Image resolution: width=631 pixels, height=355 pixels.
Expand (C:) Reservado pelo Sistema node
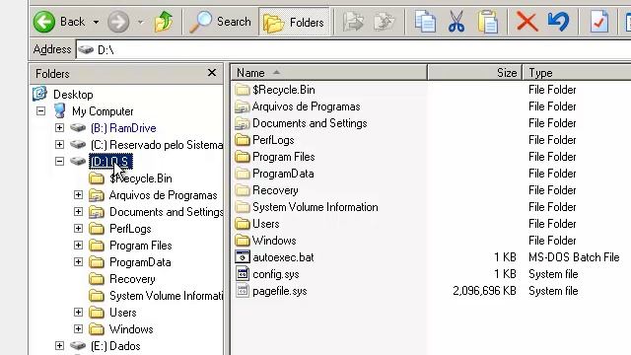point(59,145)
